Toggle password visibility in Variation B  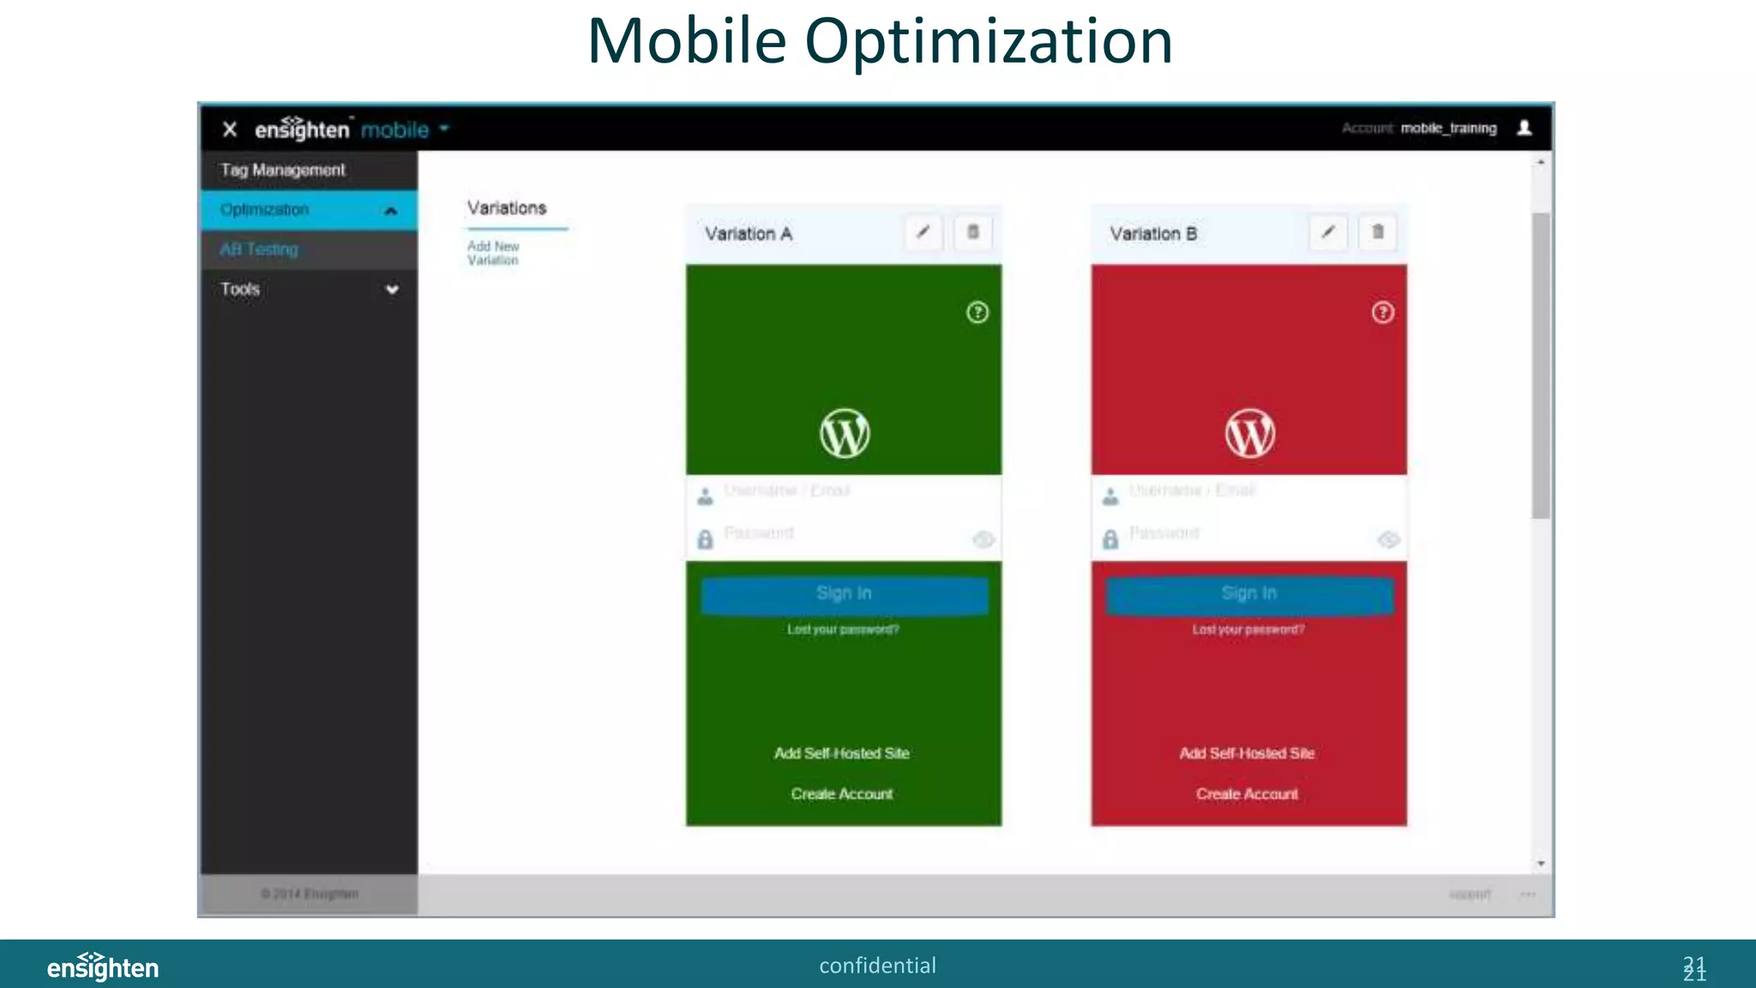(x=1388, y=539)
